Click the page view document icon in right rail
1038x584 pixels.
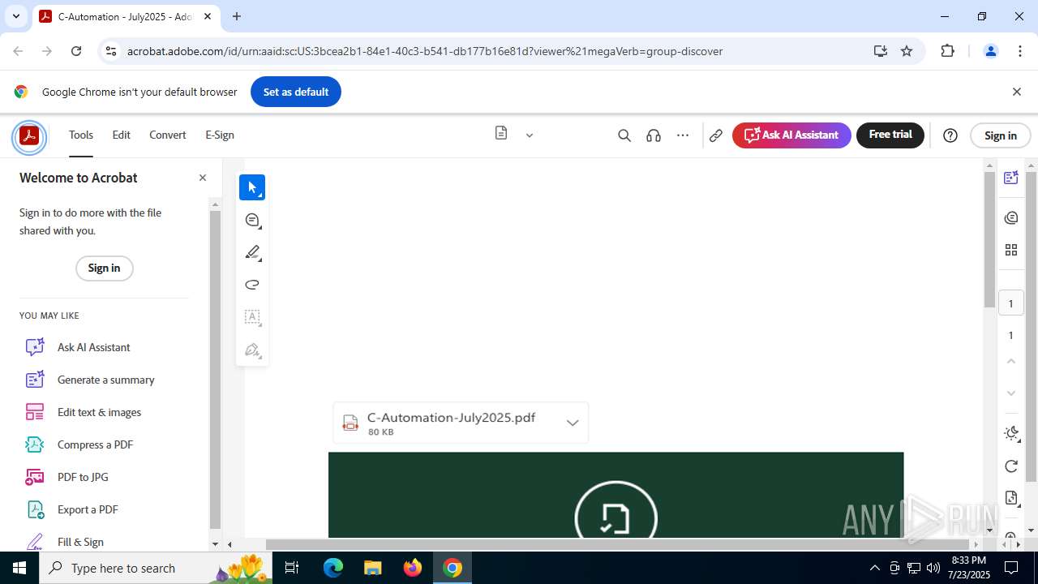tap(1010, 497)
